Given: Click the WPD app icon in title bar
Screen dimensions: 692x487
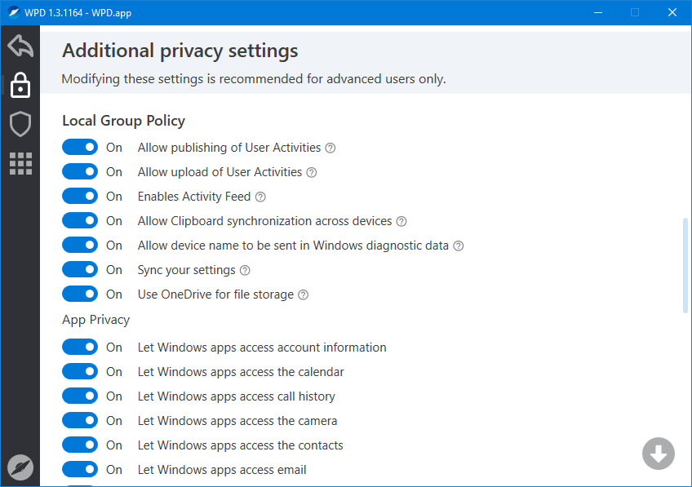Looking at the screenshot, I should [14, 12].
